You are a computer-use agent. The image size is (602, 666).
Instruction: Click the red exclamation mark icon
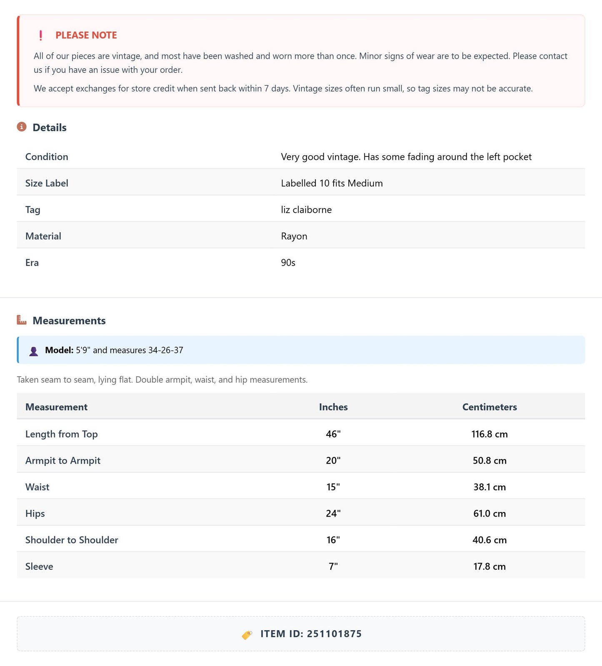[x=40, y=35]
